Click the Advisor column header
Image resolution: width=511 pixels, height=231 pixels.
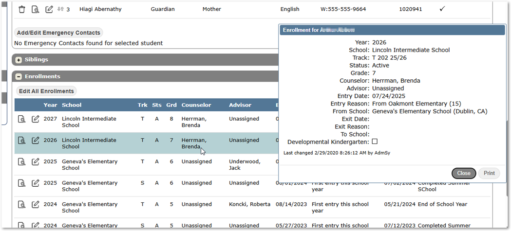[240, 105]
